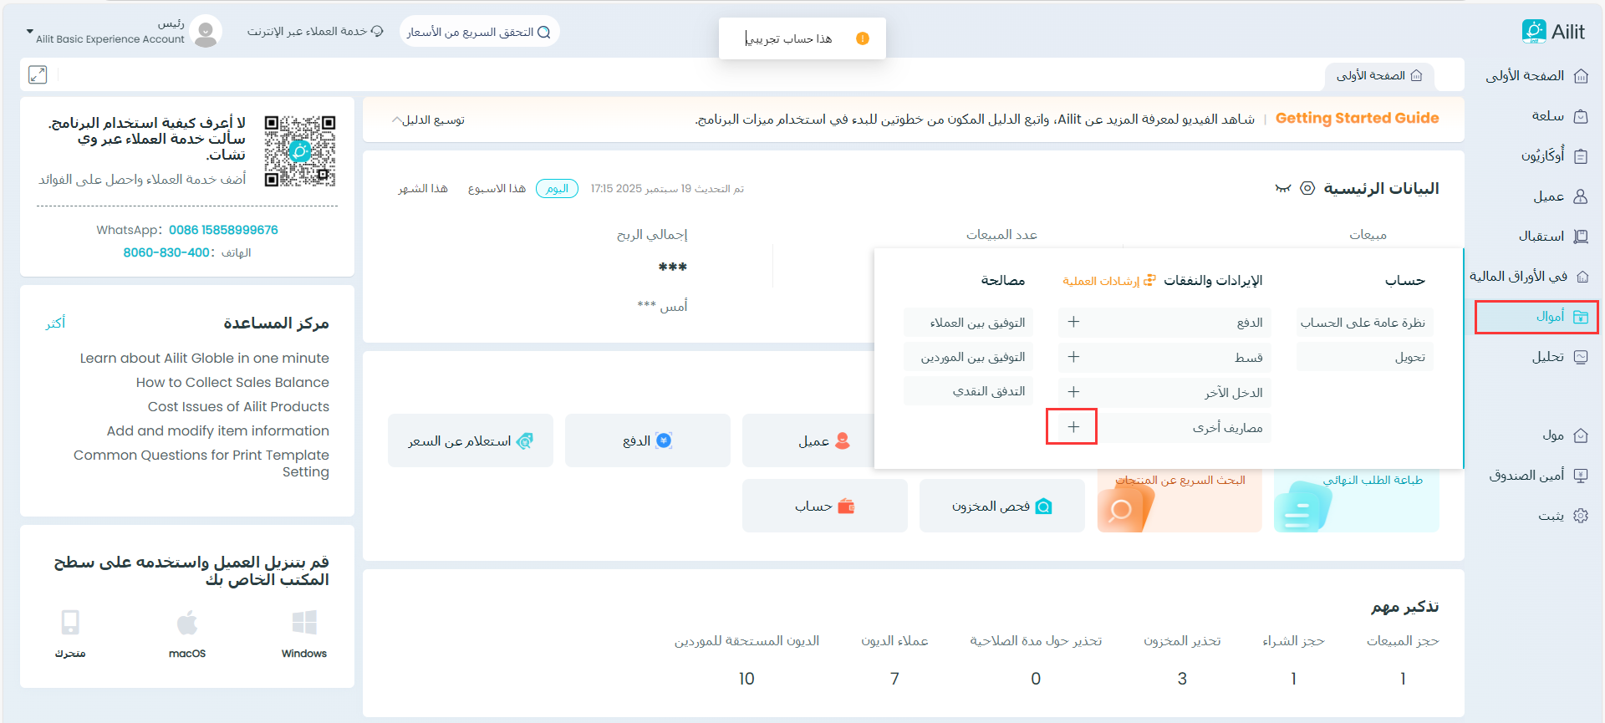
Task: Open How to Collect Sales Balance article
Action: [232, 382]
